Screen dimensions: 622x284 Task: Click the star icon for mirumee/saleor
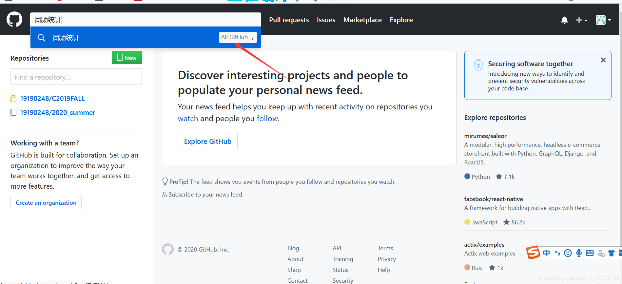click(499, 177)
